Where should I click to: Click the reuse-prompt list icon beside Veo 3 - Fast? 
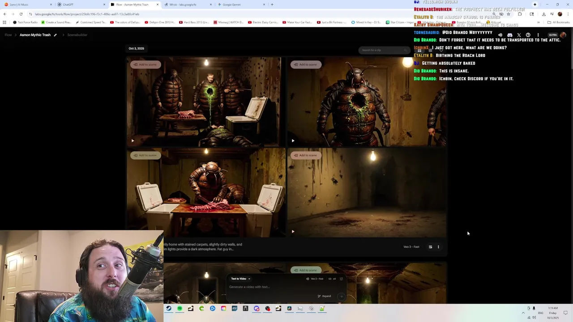point(430,247)
